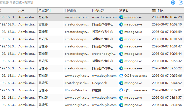
Task: Select audit time 2026-08-07 09:44:52
Action: [167, 83]
